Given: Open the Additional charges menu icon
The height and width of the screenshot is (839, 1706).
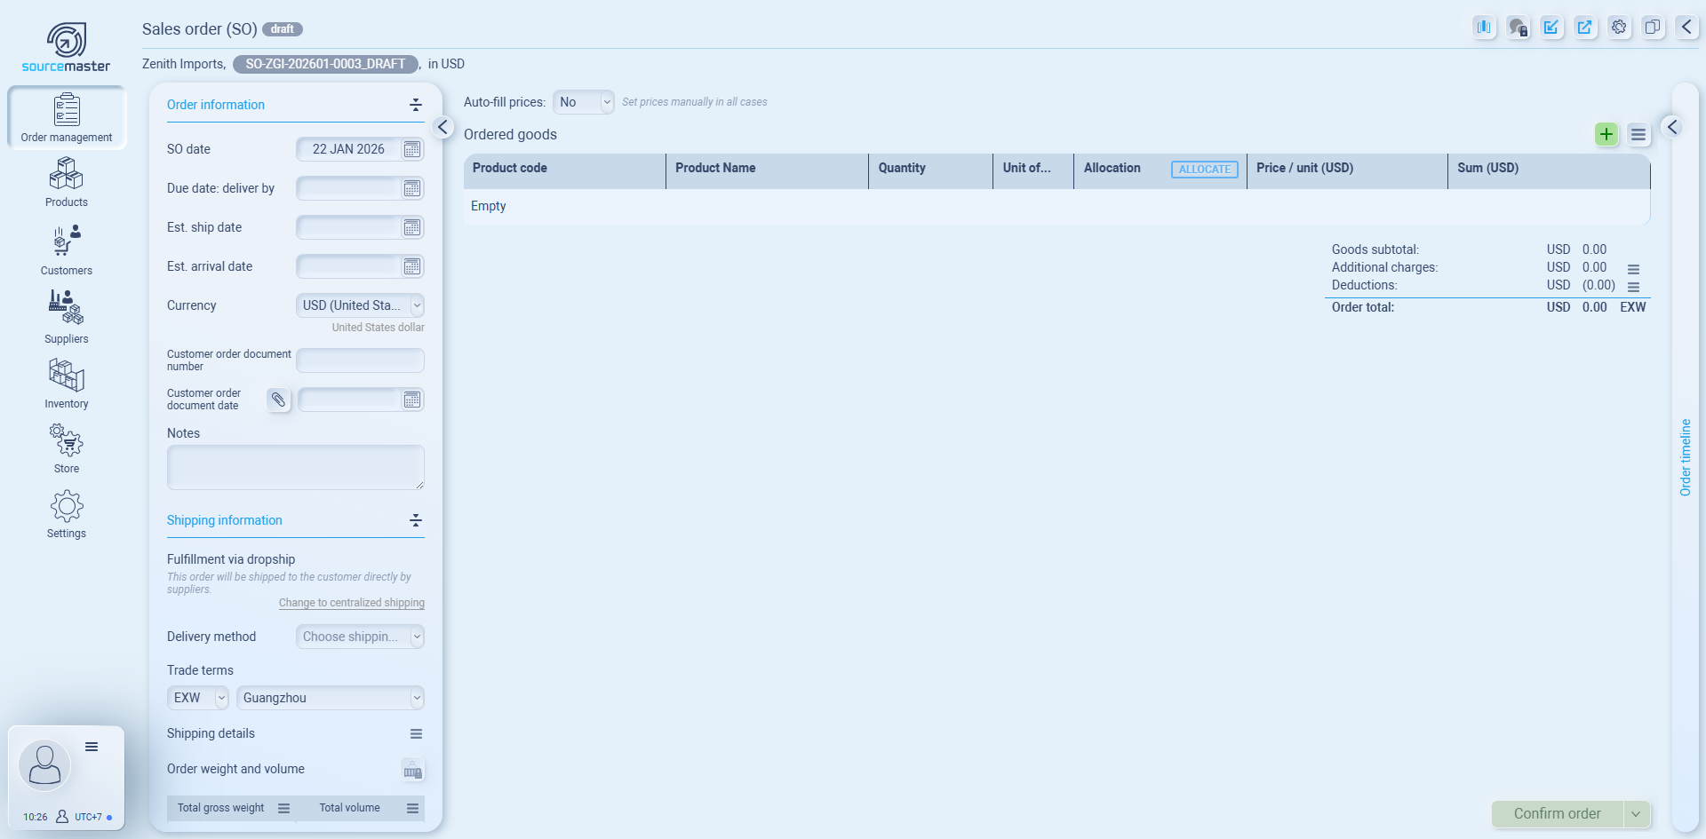Looking at the screenshot, I should [1633, 269].
